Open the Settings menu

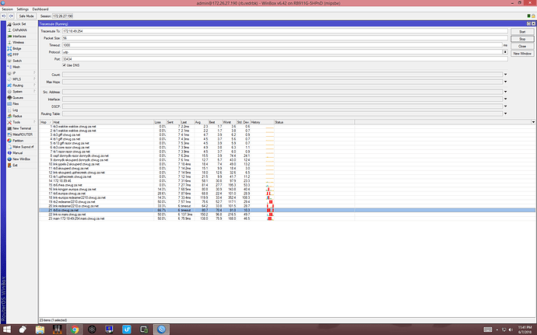(21, 9)
